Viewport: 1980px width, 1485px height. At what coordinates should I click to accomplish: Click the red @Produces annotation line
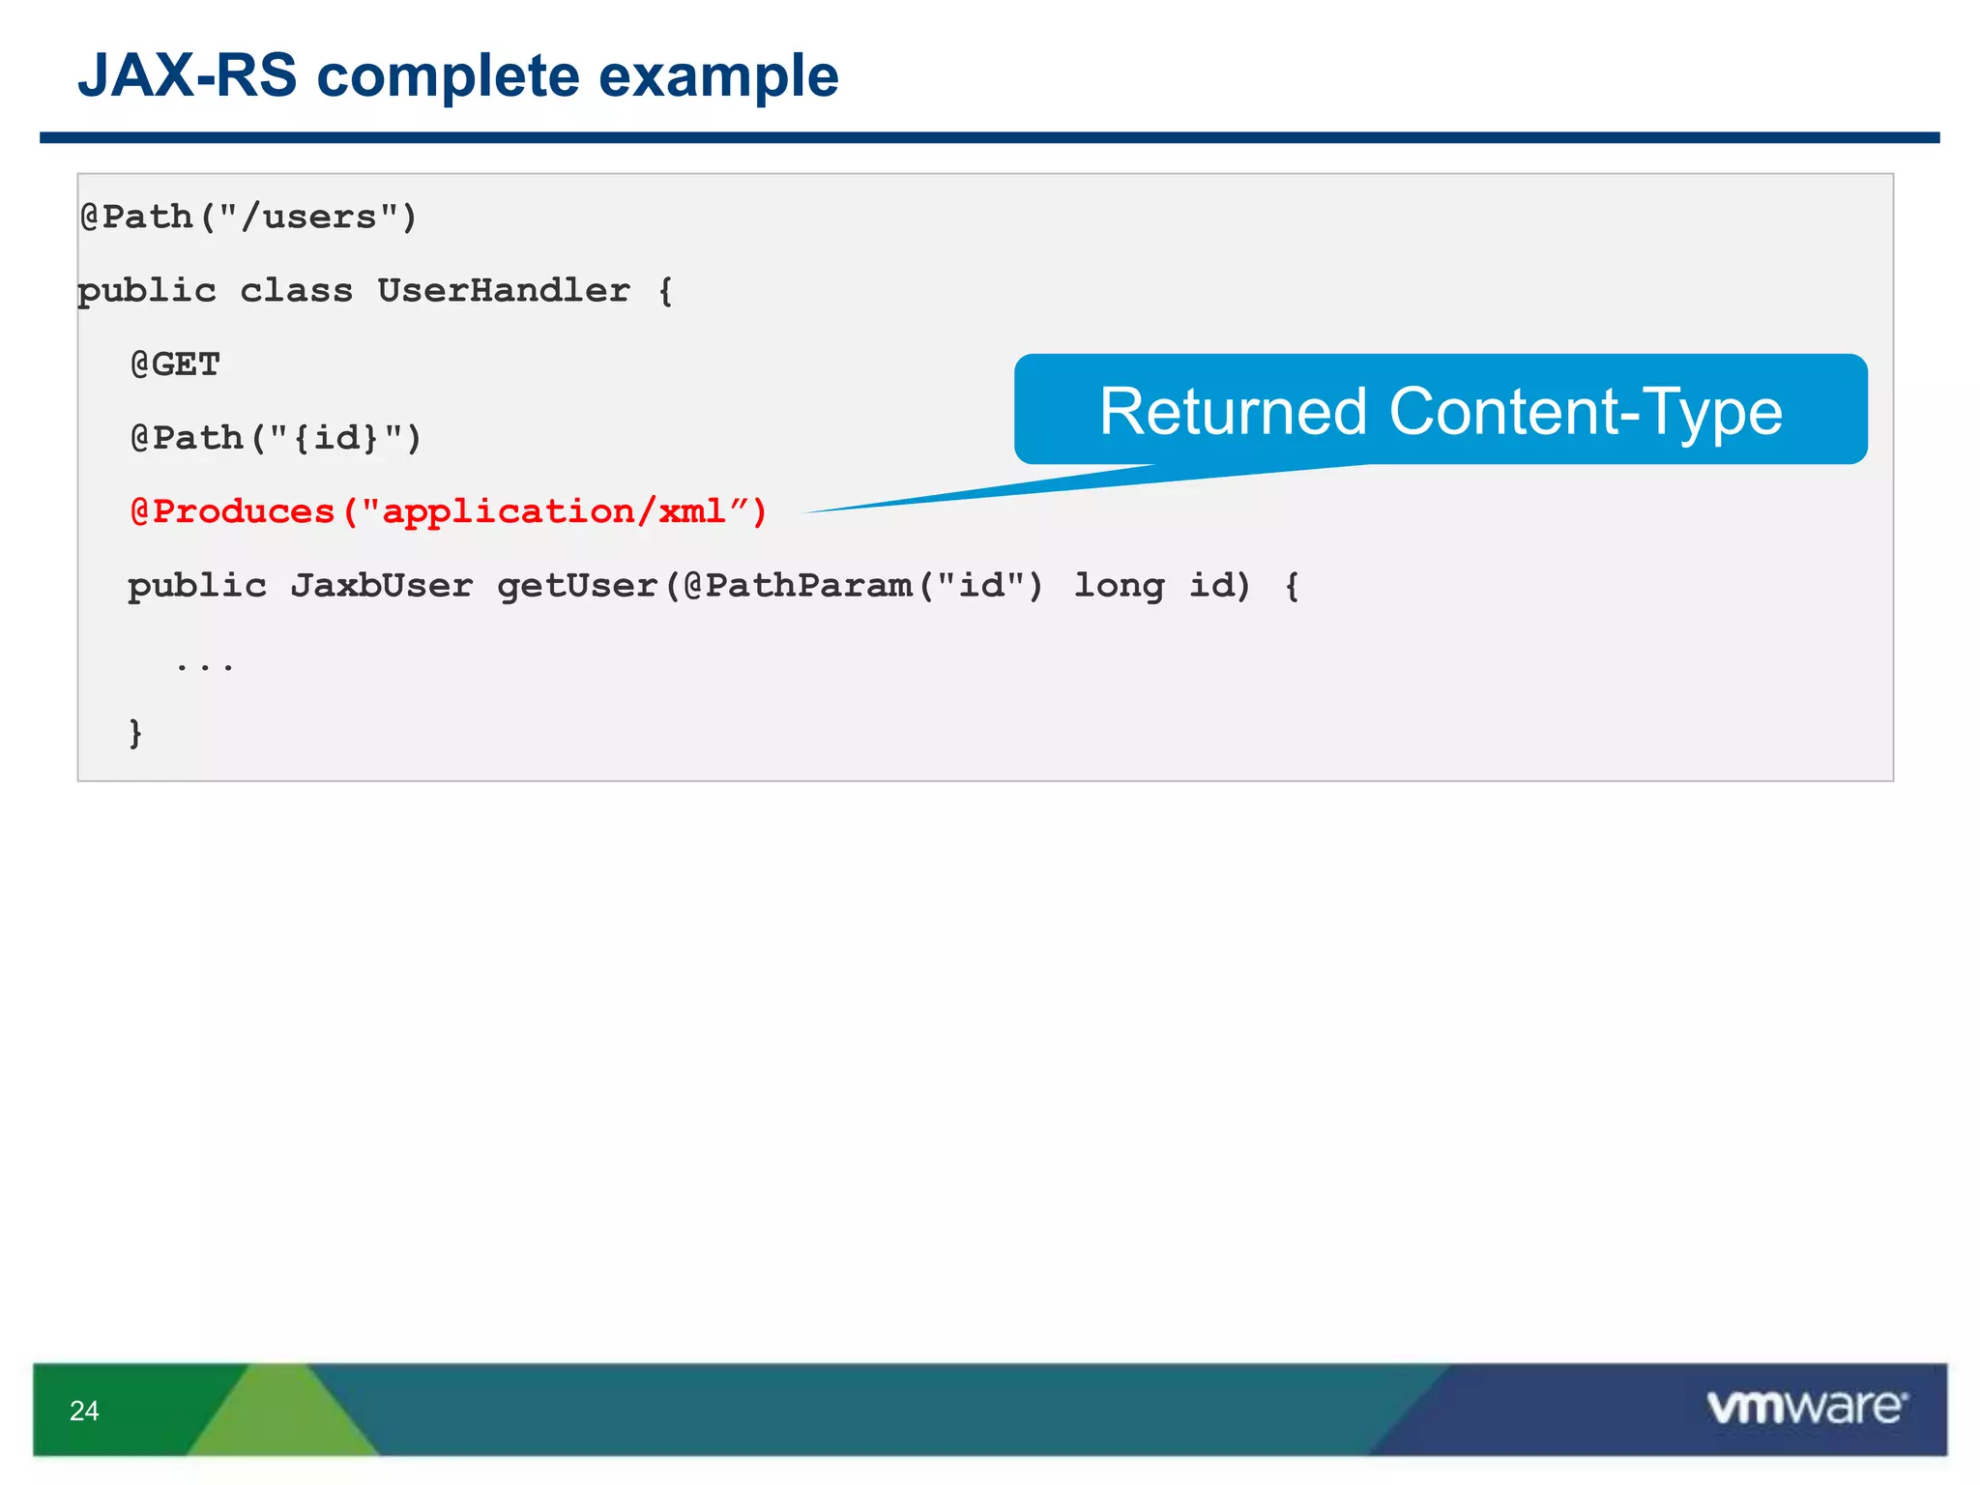(449, 511)
